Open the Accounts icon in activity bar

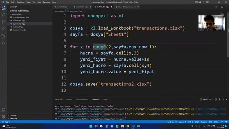pyautogui.click(x=3, y=110)
